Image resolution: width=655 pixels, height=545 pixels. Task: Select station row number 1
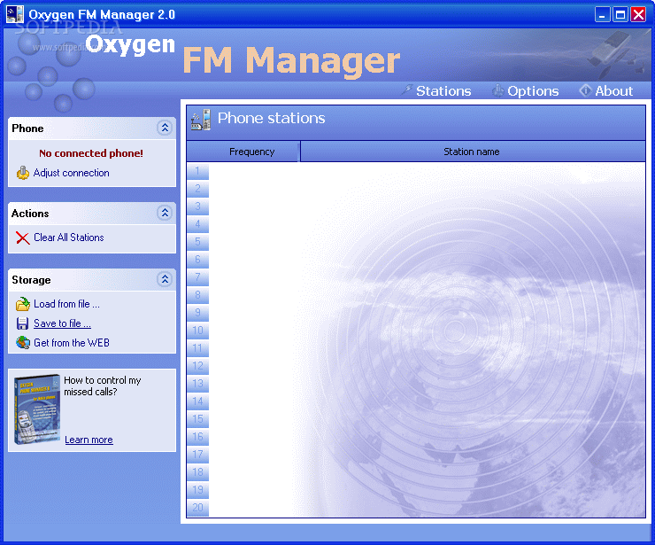(197, 171)
